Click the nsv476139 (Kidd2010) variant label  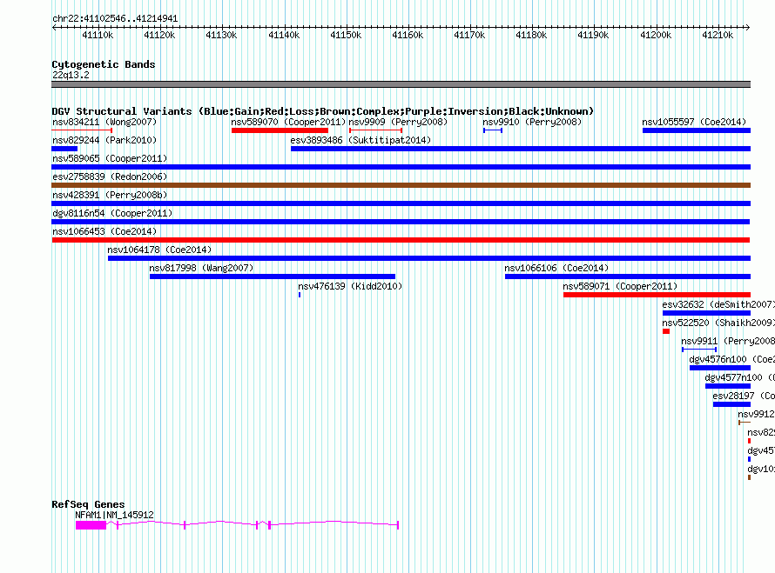(x=350, y=286)
